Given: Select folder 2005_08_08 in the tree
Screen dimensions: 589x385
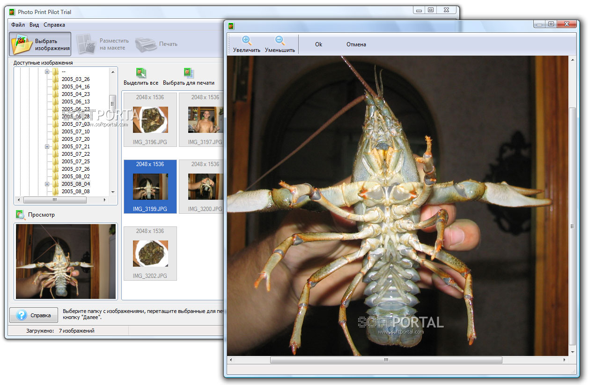Looking at the screenshot, I should (x=75, y=191).
